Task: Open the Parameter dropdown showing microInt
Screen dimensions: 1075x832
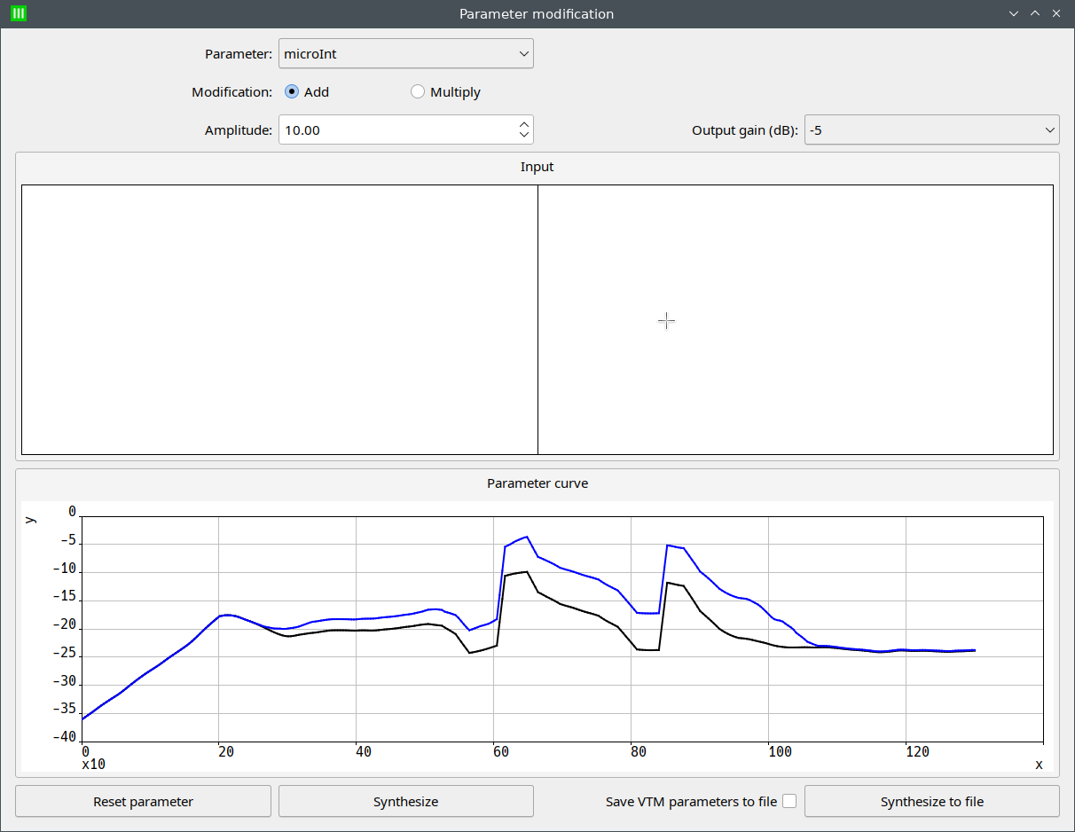Action: point(405,53)
